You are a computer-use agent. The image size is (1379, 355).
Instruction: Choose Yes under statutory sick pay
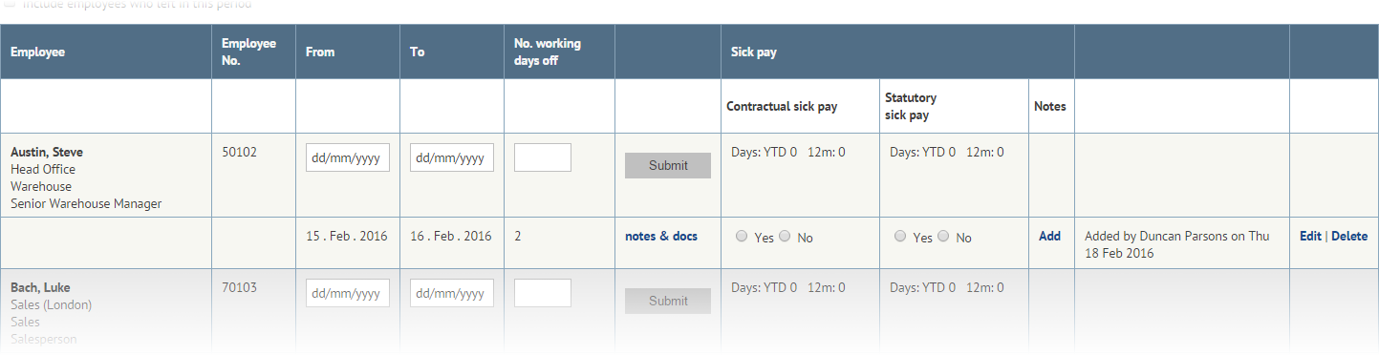coord(900,237)
